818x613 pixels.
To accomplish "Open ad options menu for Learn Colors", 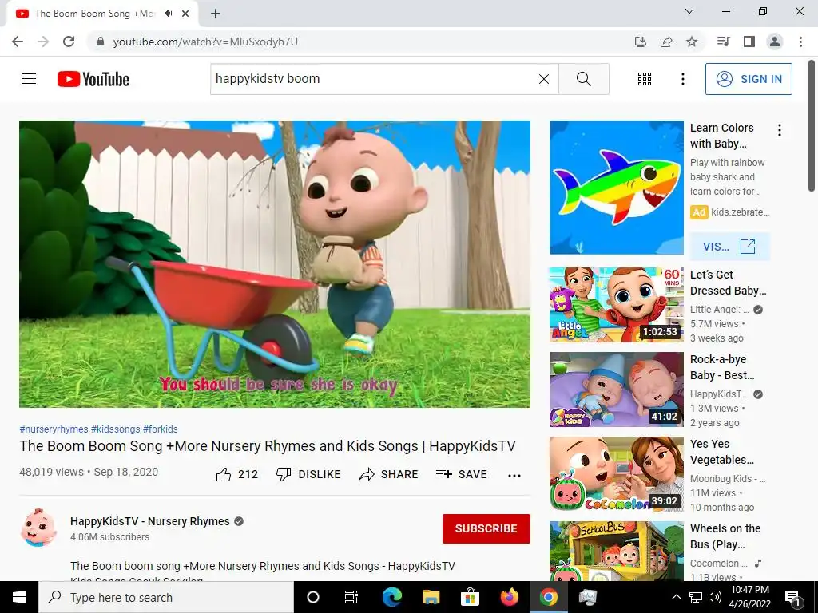I will click(x=780, y=130).
